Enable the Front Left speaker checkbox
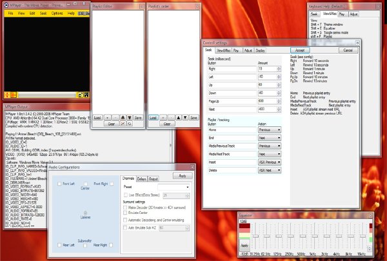Viewport: 387px width, 261px height. (x=59, y=184)
